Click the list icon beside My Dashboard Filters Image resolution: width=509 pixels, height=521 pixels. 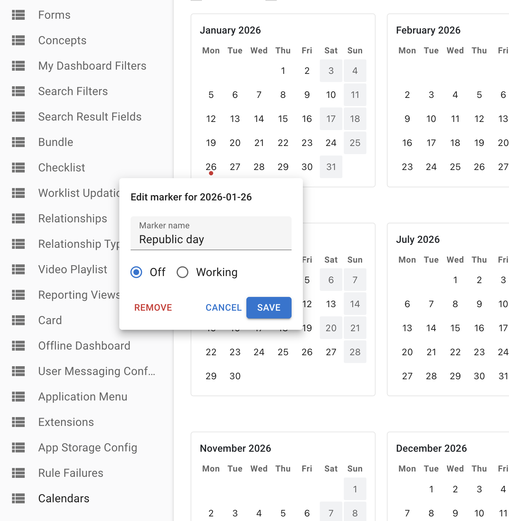click(18, 66)
